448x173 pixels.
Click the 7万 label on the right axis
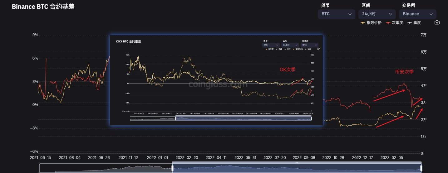click(424, 35)
